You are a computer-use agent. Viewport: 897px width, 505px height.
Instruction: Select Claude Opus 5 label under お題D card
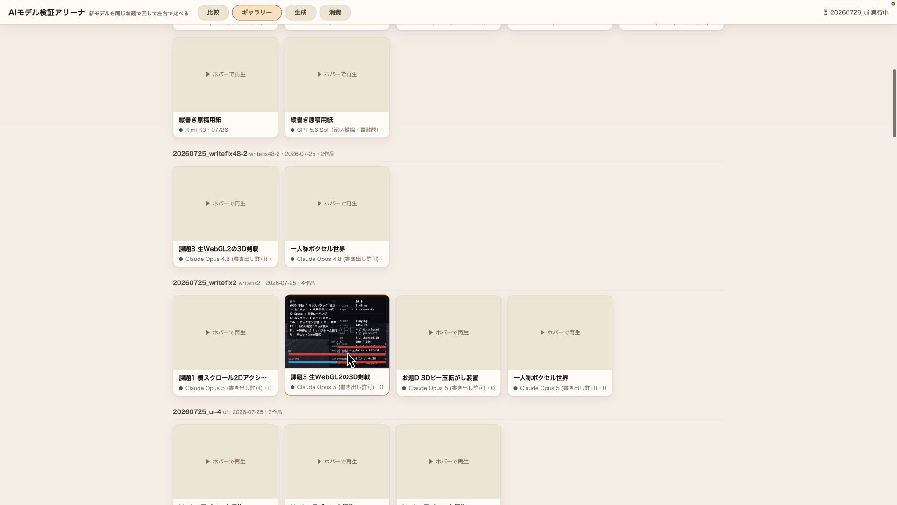point(451,388)
